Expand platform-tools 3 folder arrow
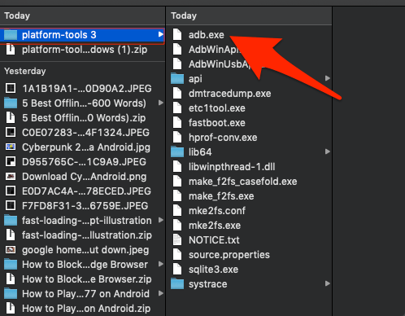 tap(161, 34)
